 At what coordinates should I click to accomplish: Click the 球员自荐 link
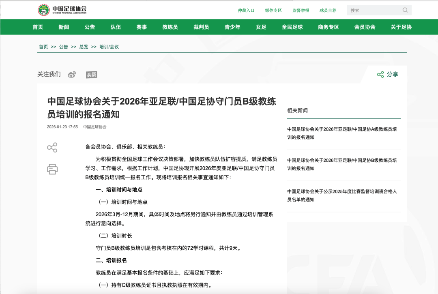328,11
